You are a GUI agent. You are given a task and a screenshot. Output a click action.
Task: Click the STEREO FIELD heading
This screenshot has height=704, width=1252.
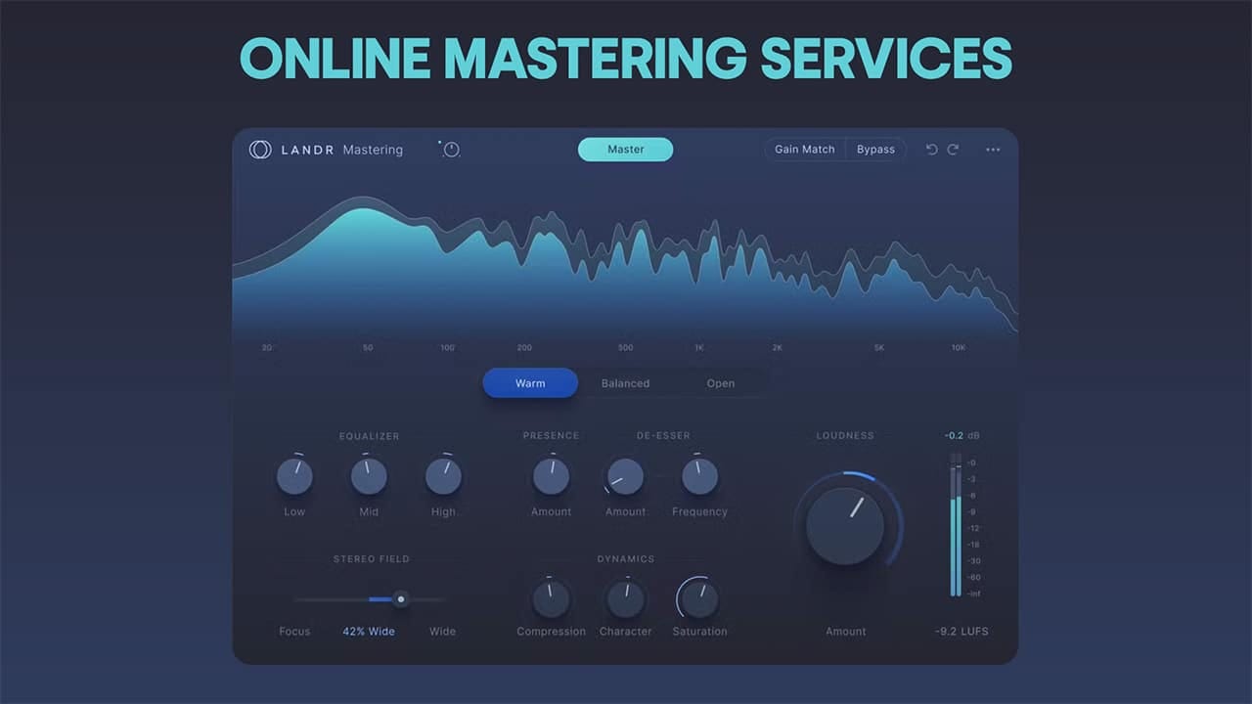(372, 559)
